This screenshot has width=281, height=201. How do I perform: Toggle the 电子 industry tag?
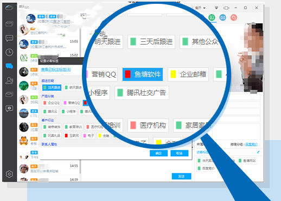[89, 135]
